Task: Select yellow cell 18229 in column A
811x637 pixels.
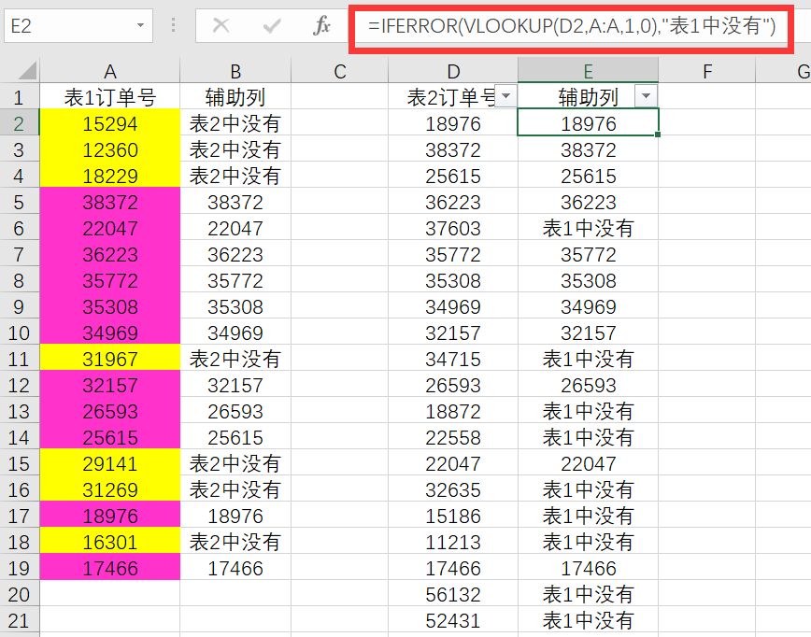Action: (109, 176)
